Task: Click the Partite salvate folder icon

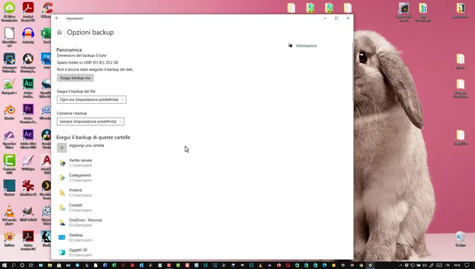Action: coord(62,163)
